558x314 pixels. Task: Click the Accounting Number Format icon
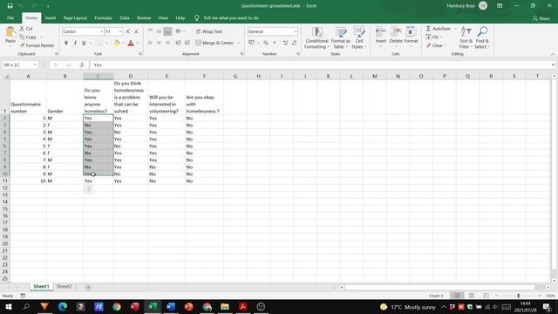(x=252, y=43)
